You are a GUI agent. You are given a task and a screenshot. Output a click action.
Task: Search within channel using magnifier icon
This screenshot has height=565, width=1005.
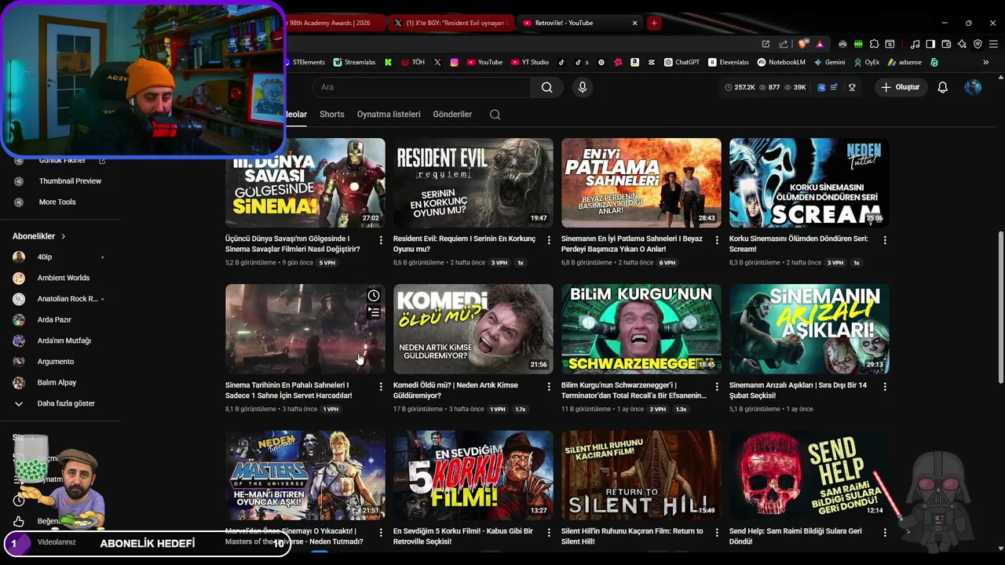click(x=495, y=115)
